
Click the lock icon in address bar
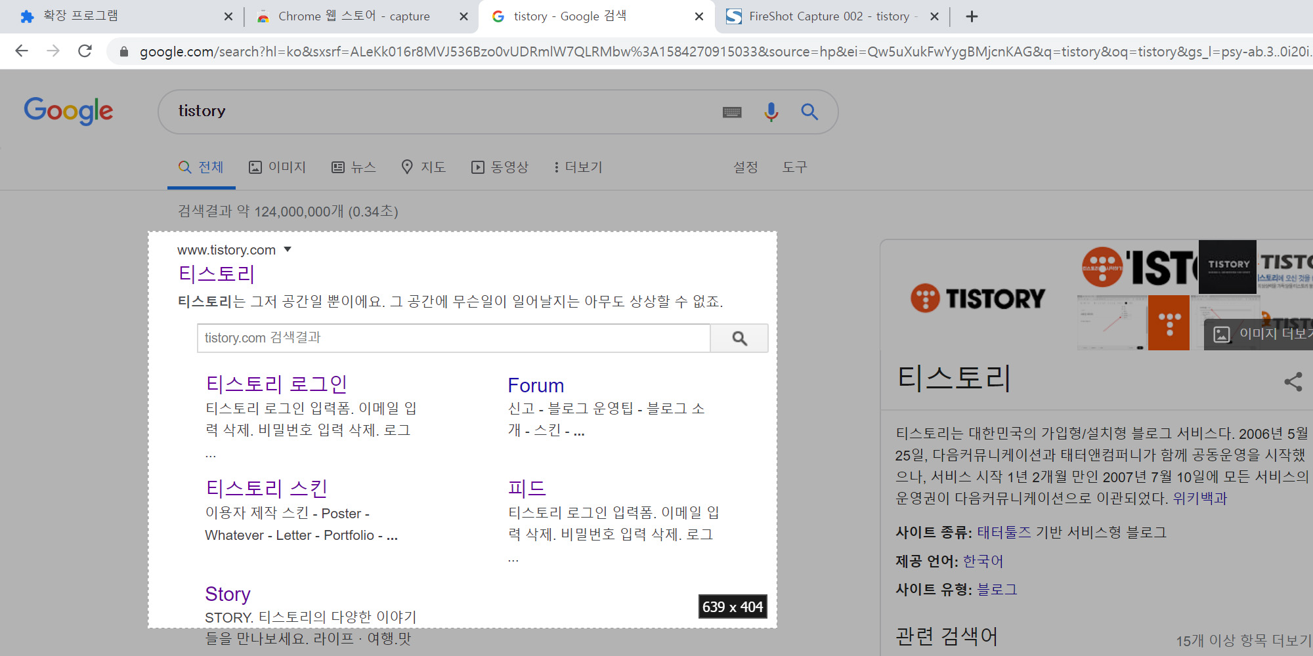click(123, 51)
